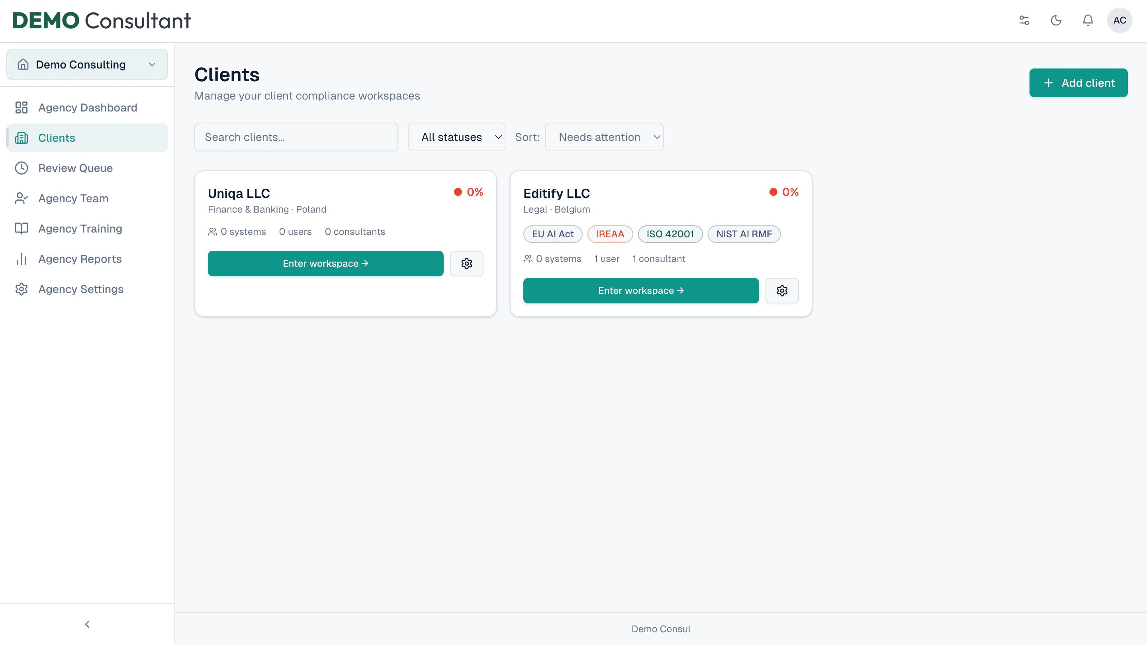Click '1 user' on Editify card
This screenshot has height=645, width=1147.
[607, 259]
